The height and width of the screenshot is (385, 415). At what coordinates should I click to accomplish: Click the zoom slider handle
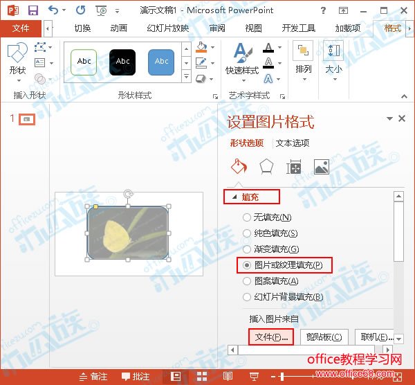click(x=282, y=377)
